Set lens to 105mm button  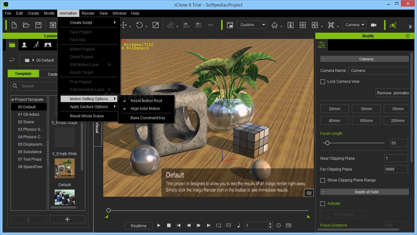366,120
